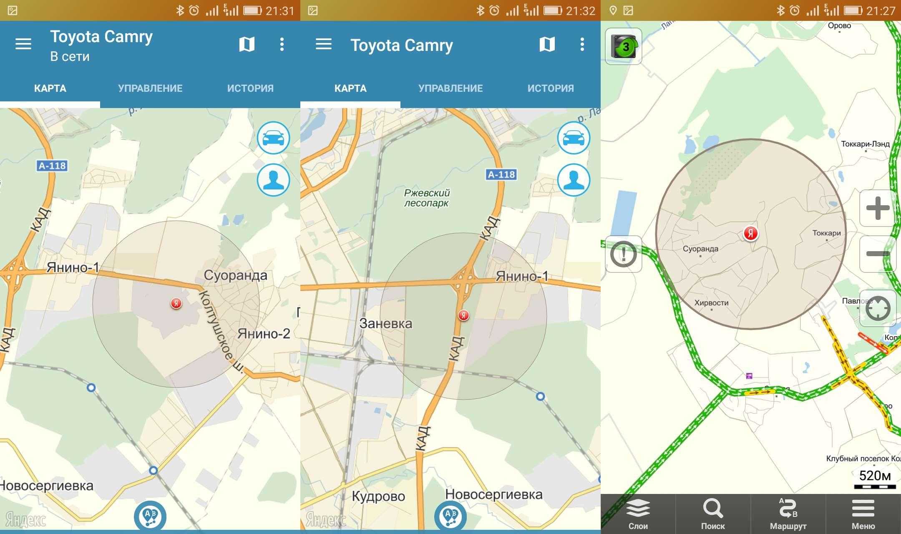
Task: Tap the traffic level 3 indicator
Action: pyautogui.click(x=624, y=46)
